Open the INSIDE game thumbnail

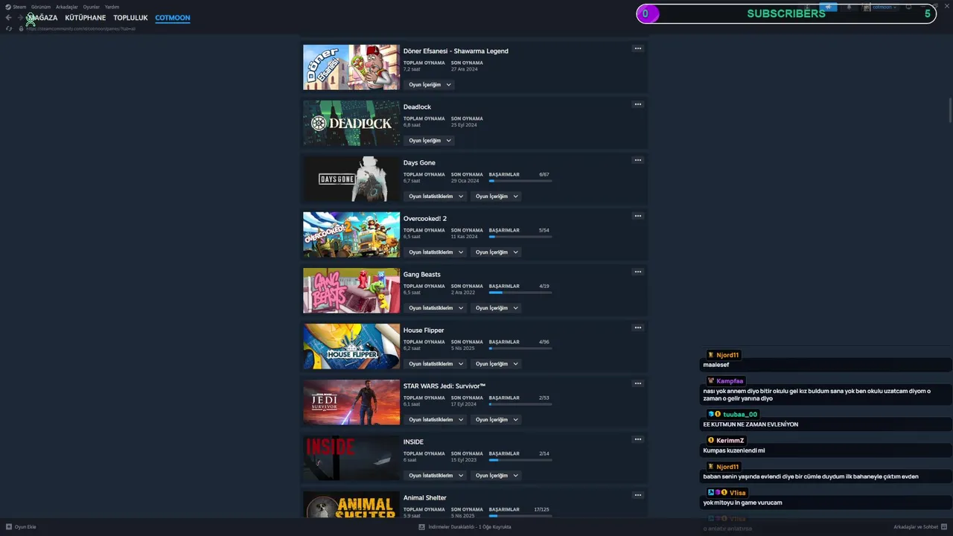[x=351, y=458]
